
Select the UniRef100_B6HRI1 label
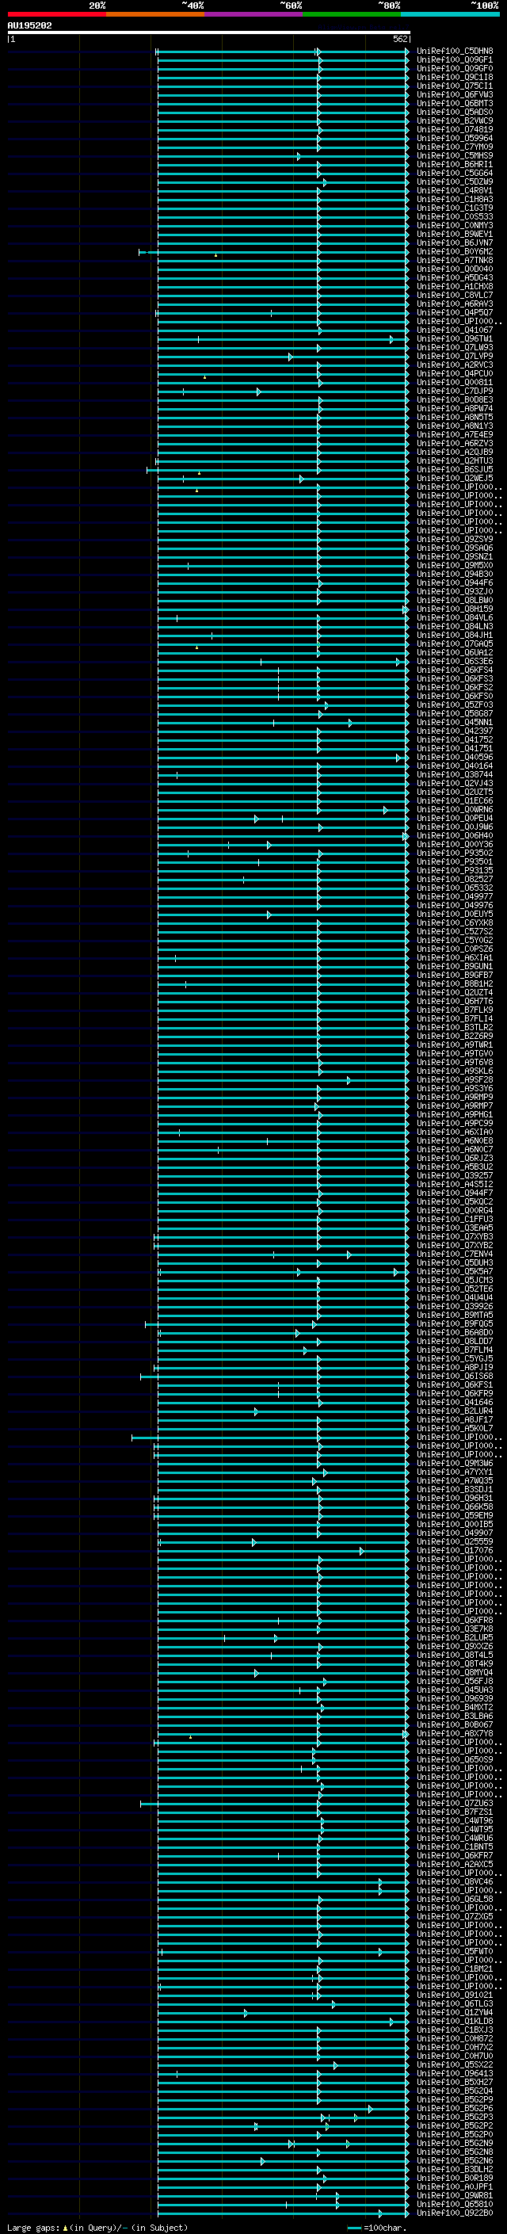click(x=455, y=164)
